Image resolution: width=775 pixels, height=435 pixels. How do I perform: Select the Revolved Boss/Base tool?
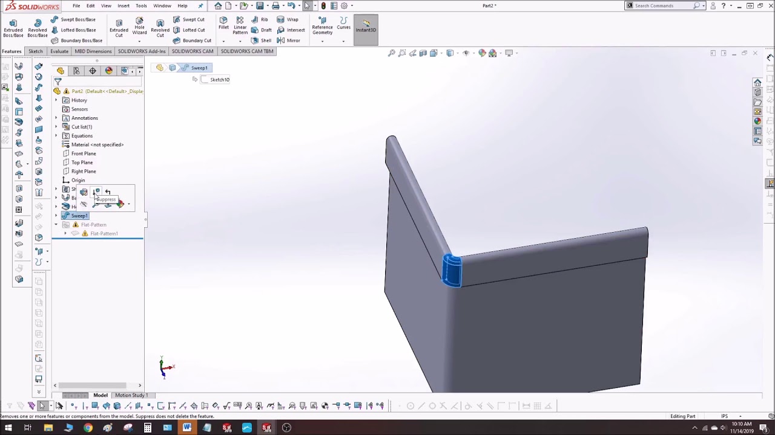38,28
